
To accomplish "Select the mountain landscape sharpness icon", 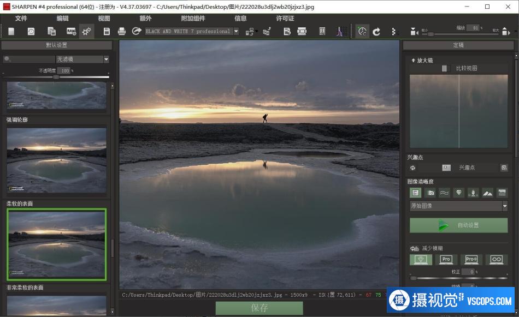I will tap(487, 193).
